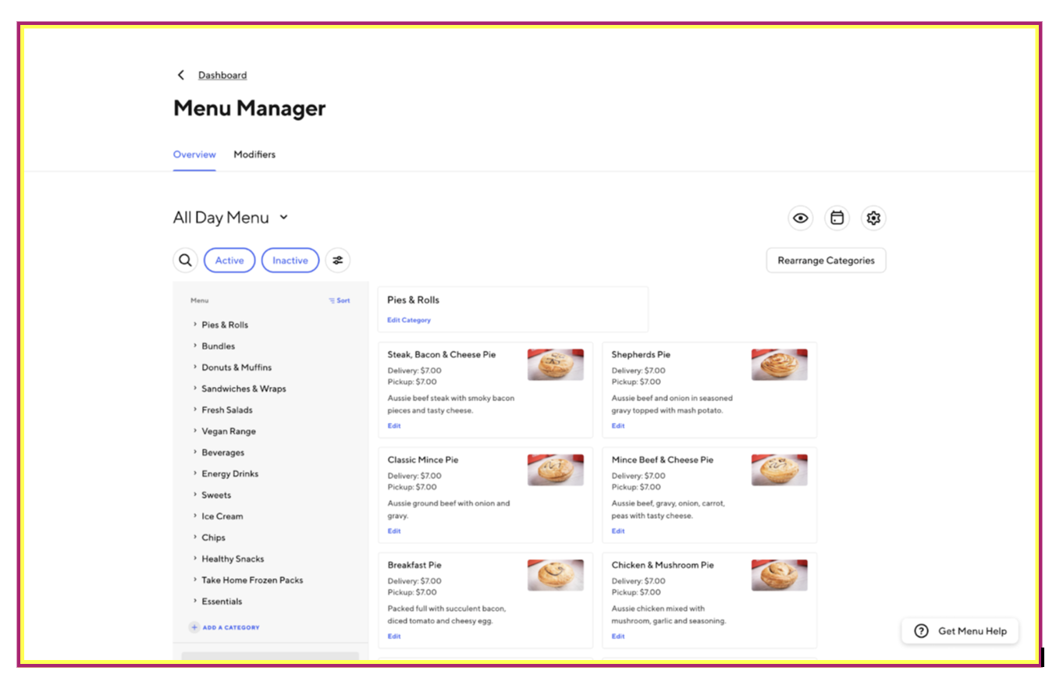
Task: Expand the Take Home Frozen Packs category
Action: (194, 580)
